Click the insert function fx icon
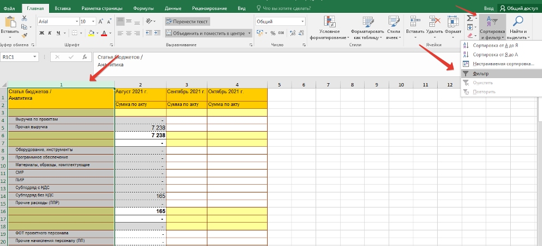The image size is (542, 246). (85, 57)
